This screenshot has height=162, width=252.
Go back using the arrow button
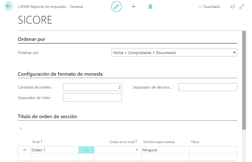pos(8,6)
